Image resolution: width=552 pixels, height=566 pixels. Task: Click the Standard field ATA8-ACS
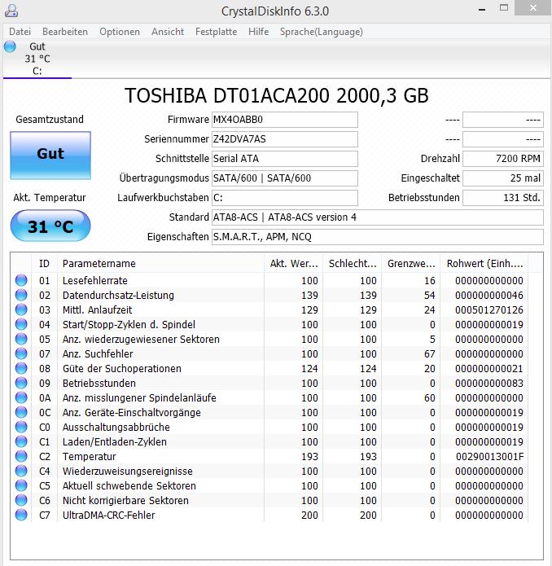click(378, 217)
